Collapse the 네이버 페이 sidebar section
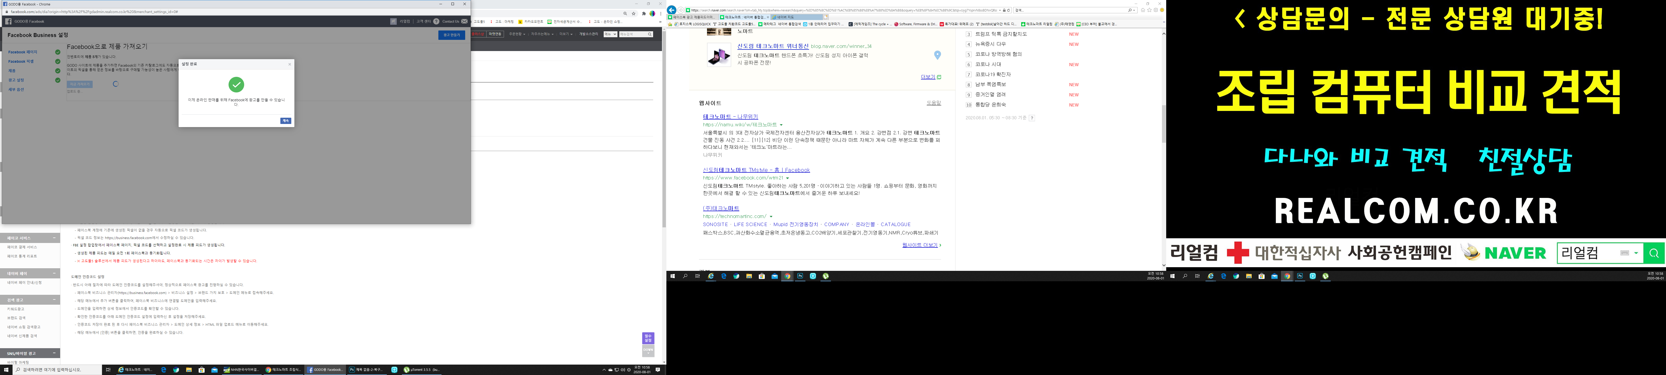Image resolution: width=1666 pixels, height=375 pixels. coord(54,273)
